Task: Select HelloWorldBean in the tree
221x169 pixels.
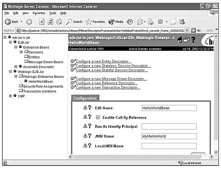Action: tap(41, 81)
